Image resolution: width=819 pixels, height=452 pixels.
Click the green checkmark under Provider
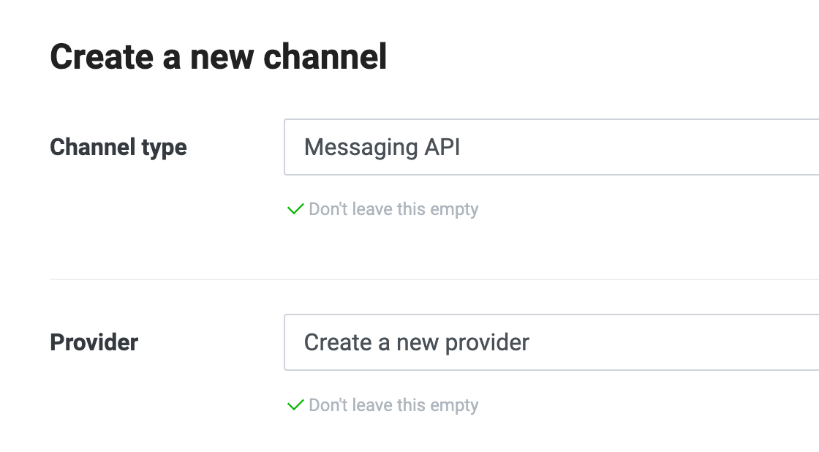pyautogui.click(x=295, y=405)
